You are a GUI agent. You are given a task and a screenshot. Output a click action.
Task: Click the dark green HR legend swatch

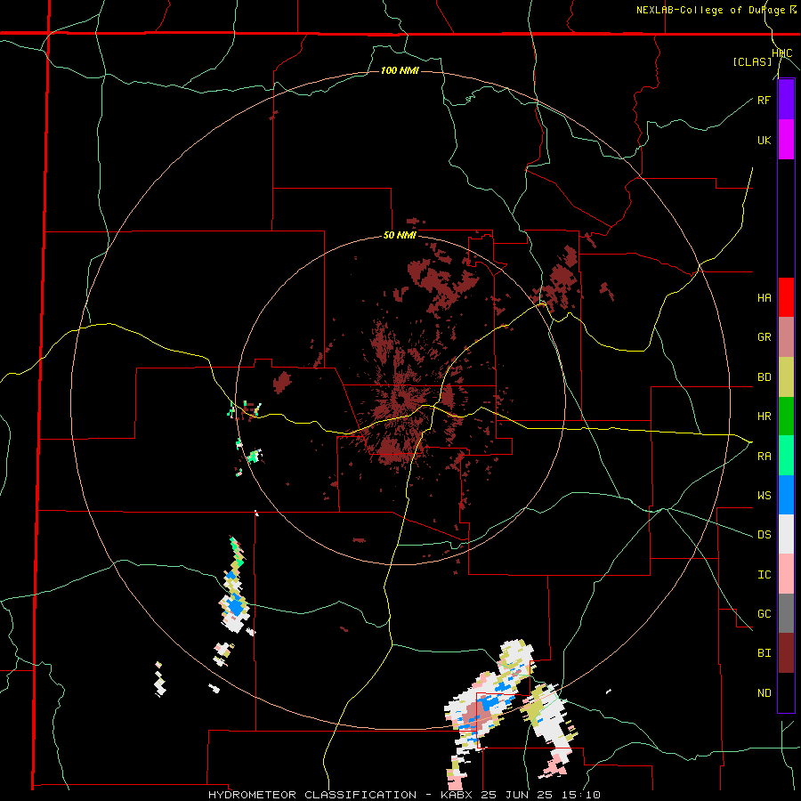786,417
